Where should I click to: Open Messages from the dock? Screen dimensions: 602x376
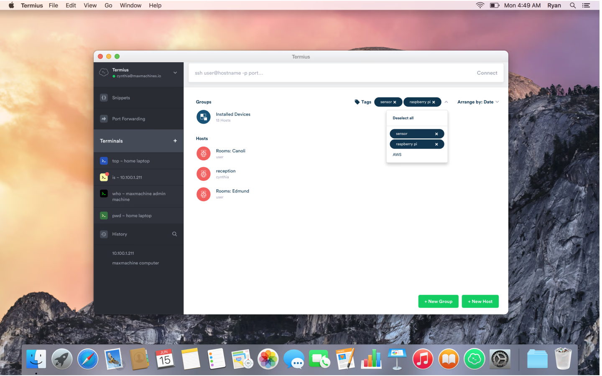click(x=294, y=359)
